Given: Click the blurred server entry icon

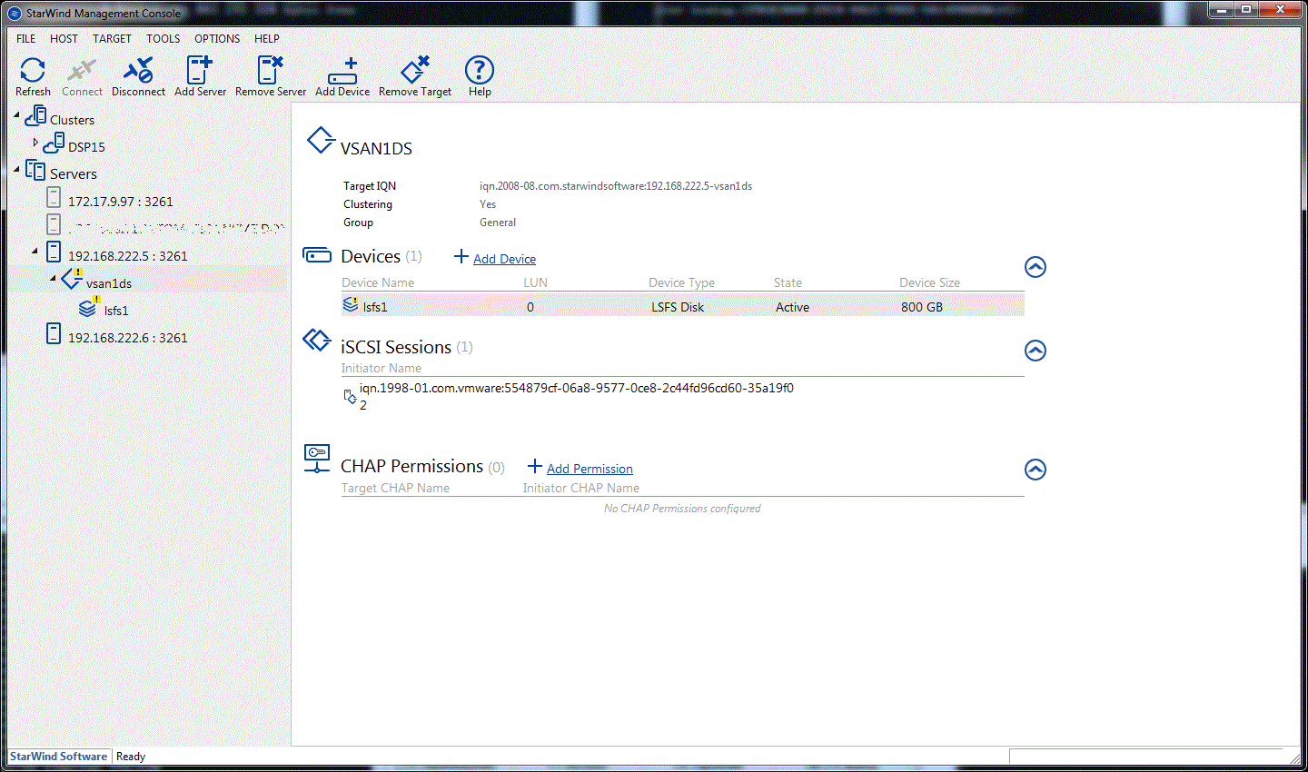Looking at the screenshot, I should click(x=54, y=224).
